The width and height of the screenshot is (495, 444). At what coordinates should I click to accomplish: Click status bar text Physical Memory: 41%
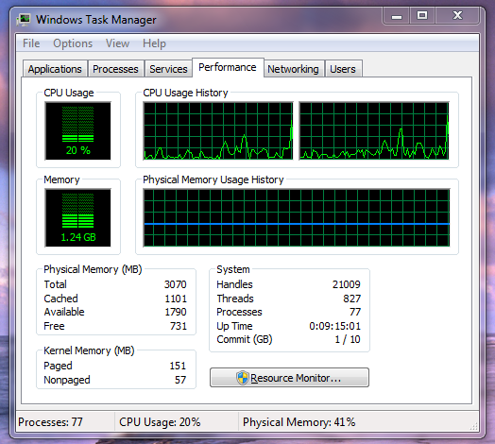(299, 422)
